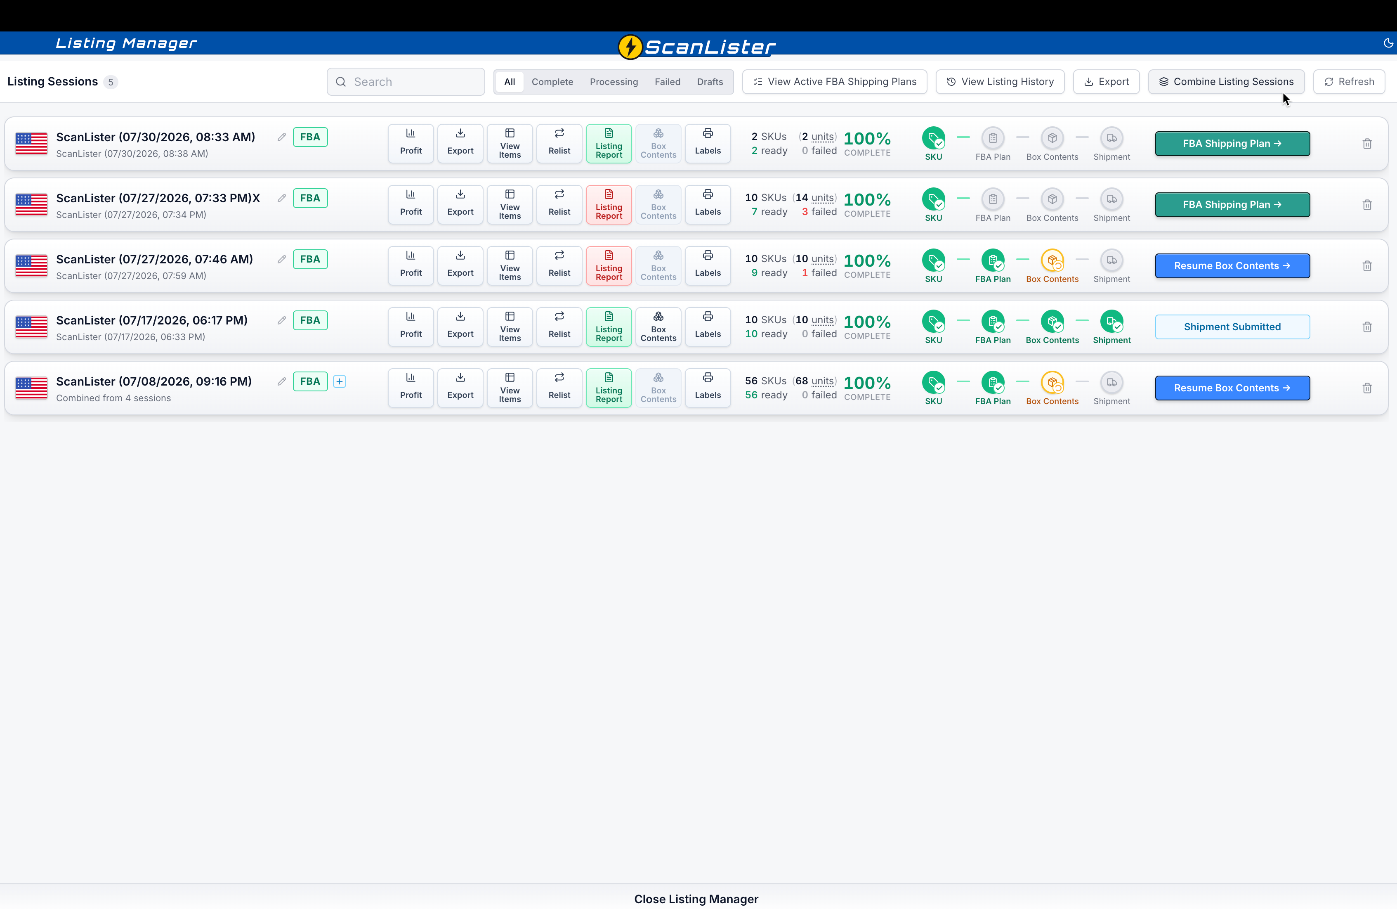Show Processing sessions tab
Viewport: 1397px width, 909px height.
point(614,82)
